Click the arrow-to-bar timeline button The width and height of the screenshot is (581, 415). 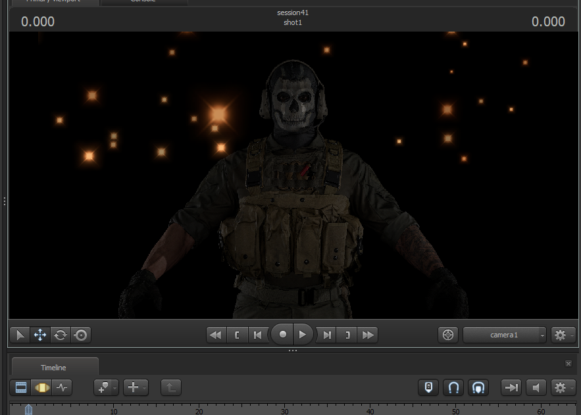click(511, 387)
